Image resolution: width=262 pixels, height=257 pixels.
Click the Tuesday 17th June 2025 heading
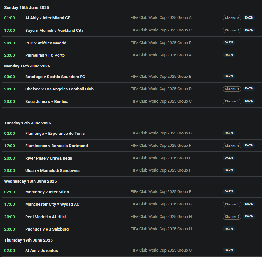27,123
